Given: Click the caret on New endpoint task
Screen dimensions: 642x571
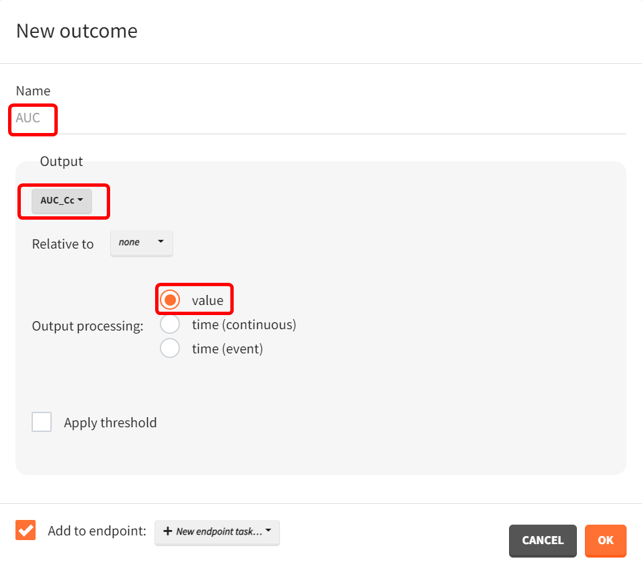Looking at the screenshot, I should (x=269, y=531).
